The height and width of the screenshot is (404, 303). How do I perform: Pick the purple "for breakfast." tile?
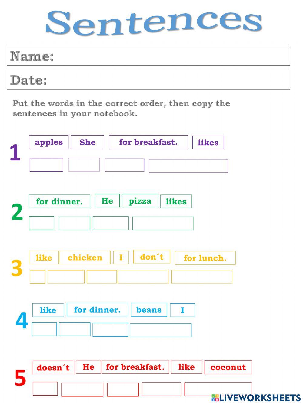coord(148,142)
